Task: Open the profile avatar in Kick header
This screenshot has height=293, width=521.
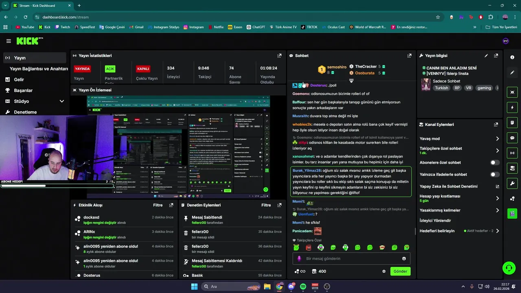Action: pyautogui.click(x=506, y=41)
